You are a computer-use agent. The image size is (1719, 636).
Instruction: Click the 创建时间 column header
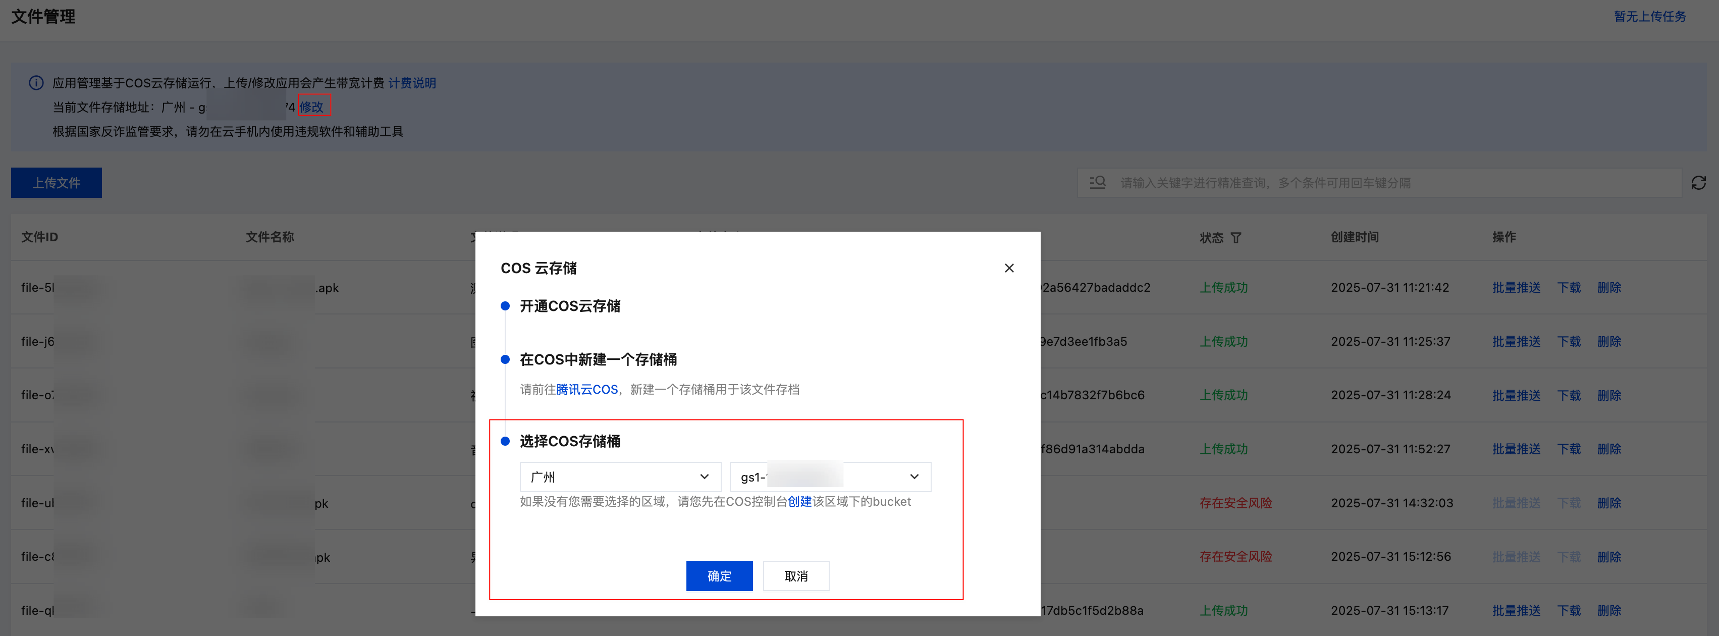point(1355,237)
